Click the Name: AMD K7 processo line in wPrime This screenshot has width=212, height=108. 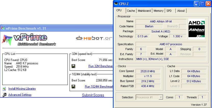coord(21,63)
